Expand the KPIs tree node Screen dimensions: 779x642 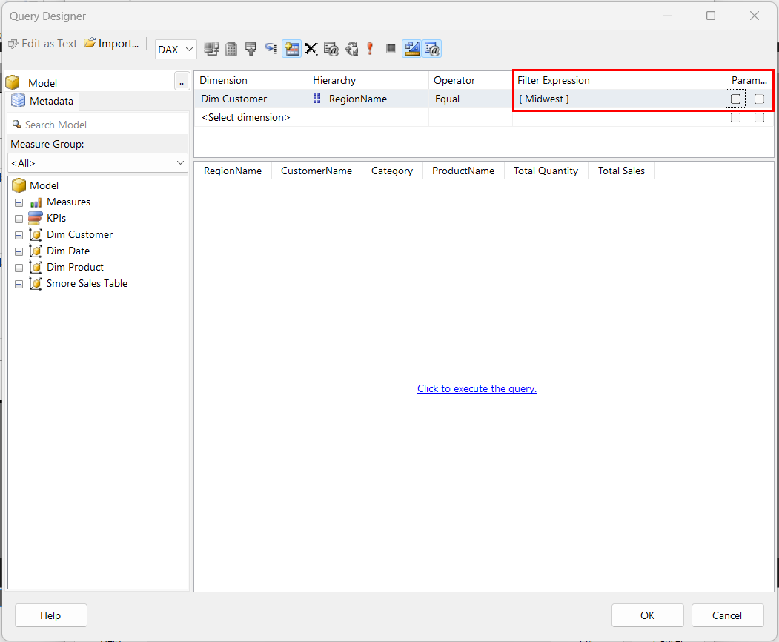tap(19, 219)
